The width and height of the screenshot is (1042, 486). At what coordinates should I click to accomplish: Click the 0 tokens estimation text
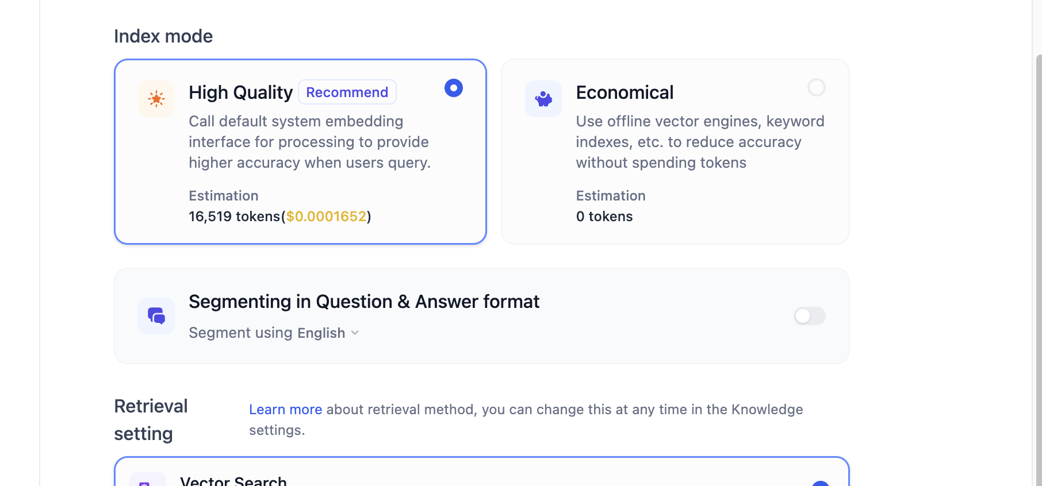pos(604,217)
